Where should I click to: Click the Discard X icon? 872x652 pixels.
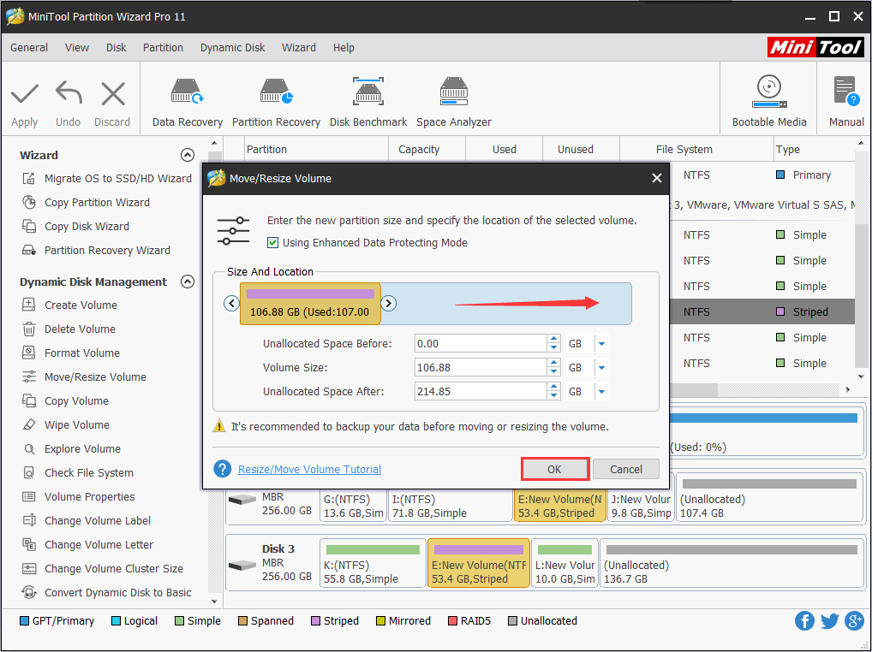(113, 93)
